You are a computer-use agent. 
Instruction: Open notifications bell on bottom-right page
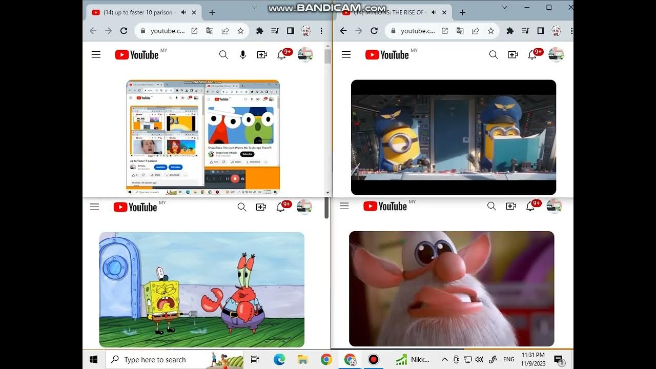[x=530, y=206]
